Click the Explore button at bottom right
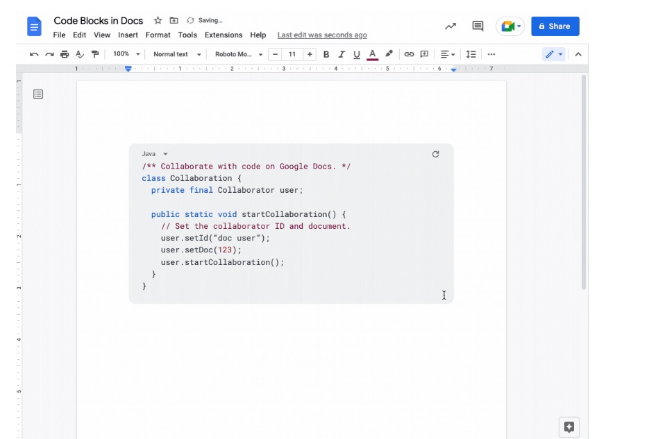 569,427
